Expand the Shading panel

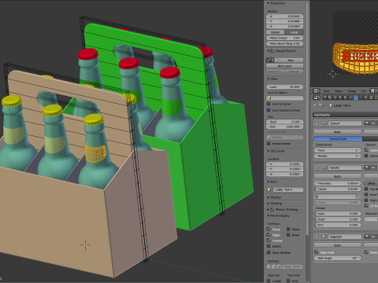(269, 204)
